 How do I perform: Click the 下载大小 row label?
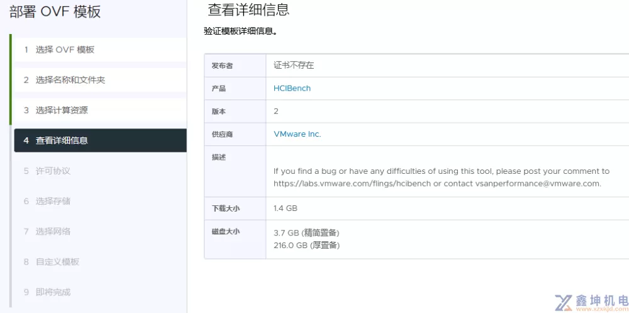tap(225, 208)
